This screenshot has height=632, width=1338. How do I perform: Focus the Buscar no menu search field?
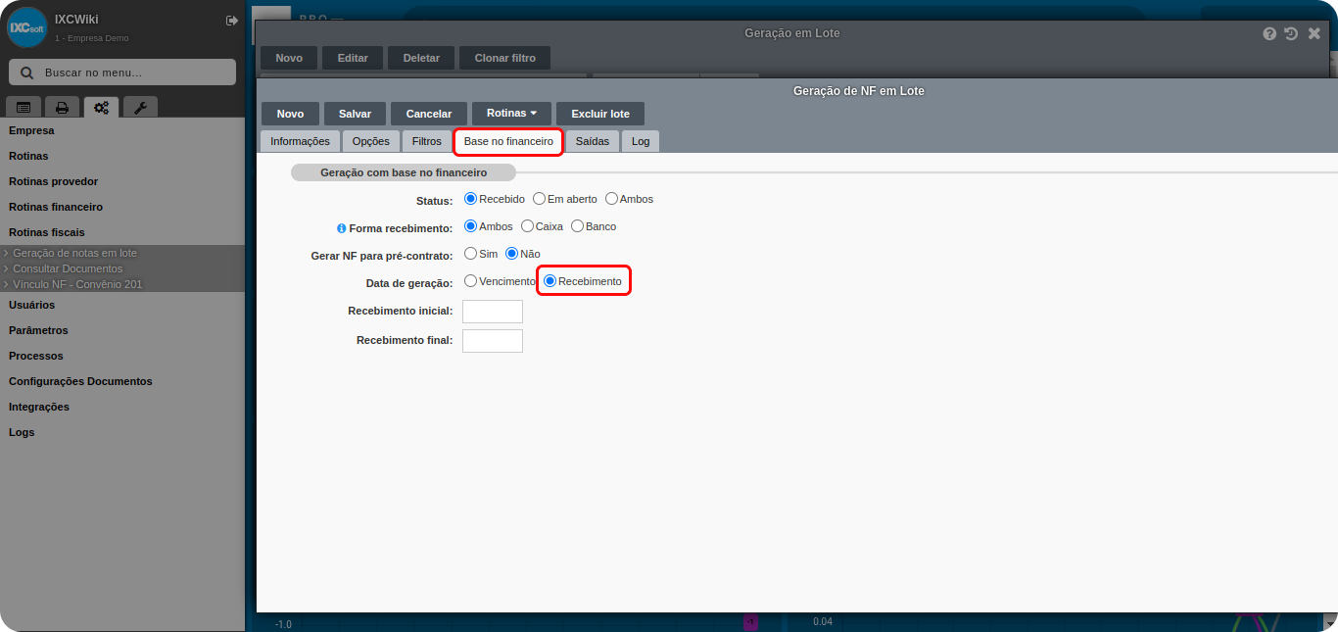tap(122, 73)
